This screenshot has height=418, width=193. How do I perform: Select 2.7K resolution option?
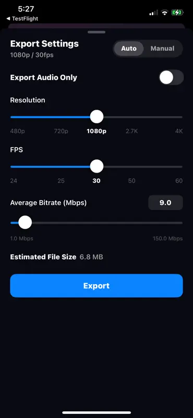(x=131, y=131)
